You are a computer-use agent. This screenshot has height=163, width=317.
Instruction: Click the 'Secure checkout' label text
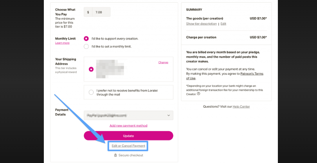pos(131,155)
